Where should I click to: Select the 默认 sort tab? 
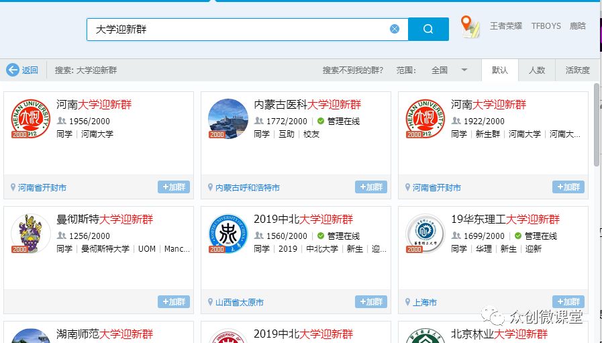click(x=500, y=70)
